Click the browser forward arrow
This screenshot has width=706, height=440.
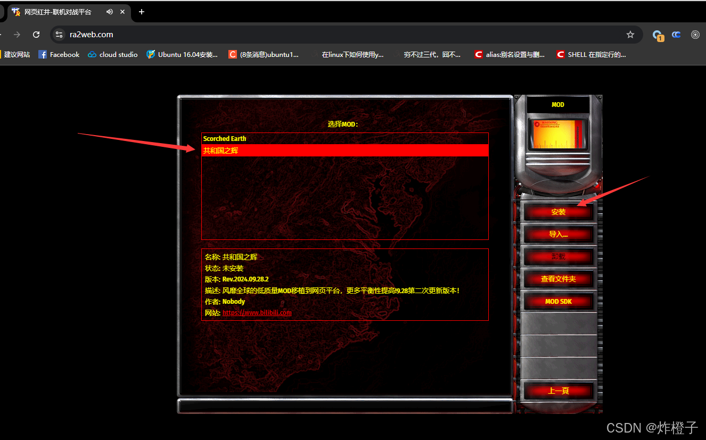[x=17, y=35]
